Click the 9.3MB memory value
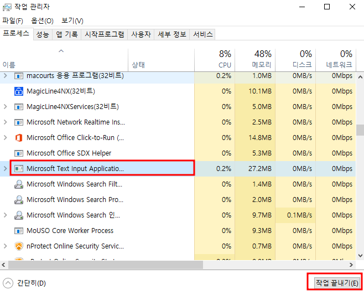 262,231
